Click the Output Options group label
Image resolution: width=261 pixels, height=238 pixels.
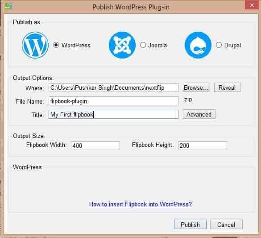[x=33, y=78]
